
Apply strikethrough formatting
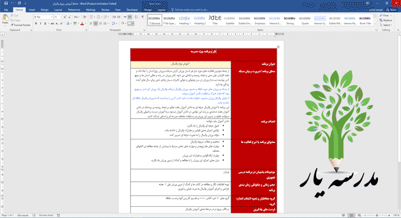(52, 24)
